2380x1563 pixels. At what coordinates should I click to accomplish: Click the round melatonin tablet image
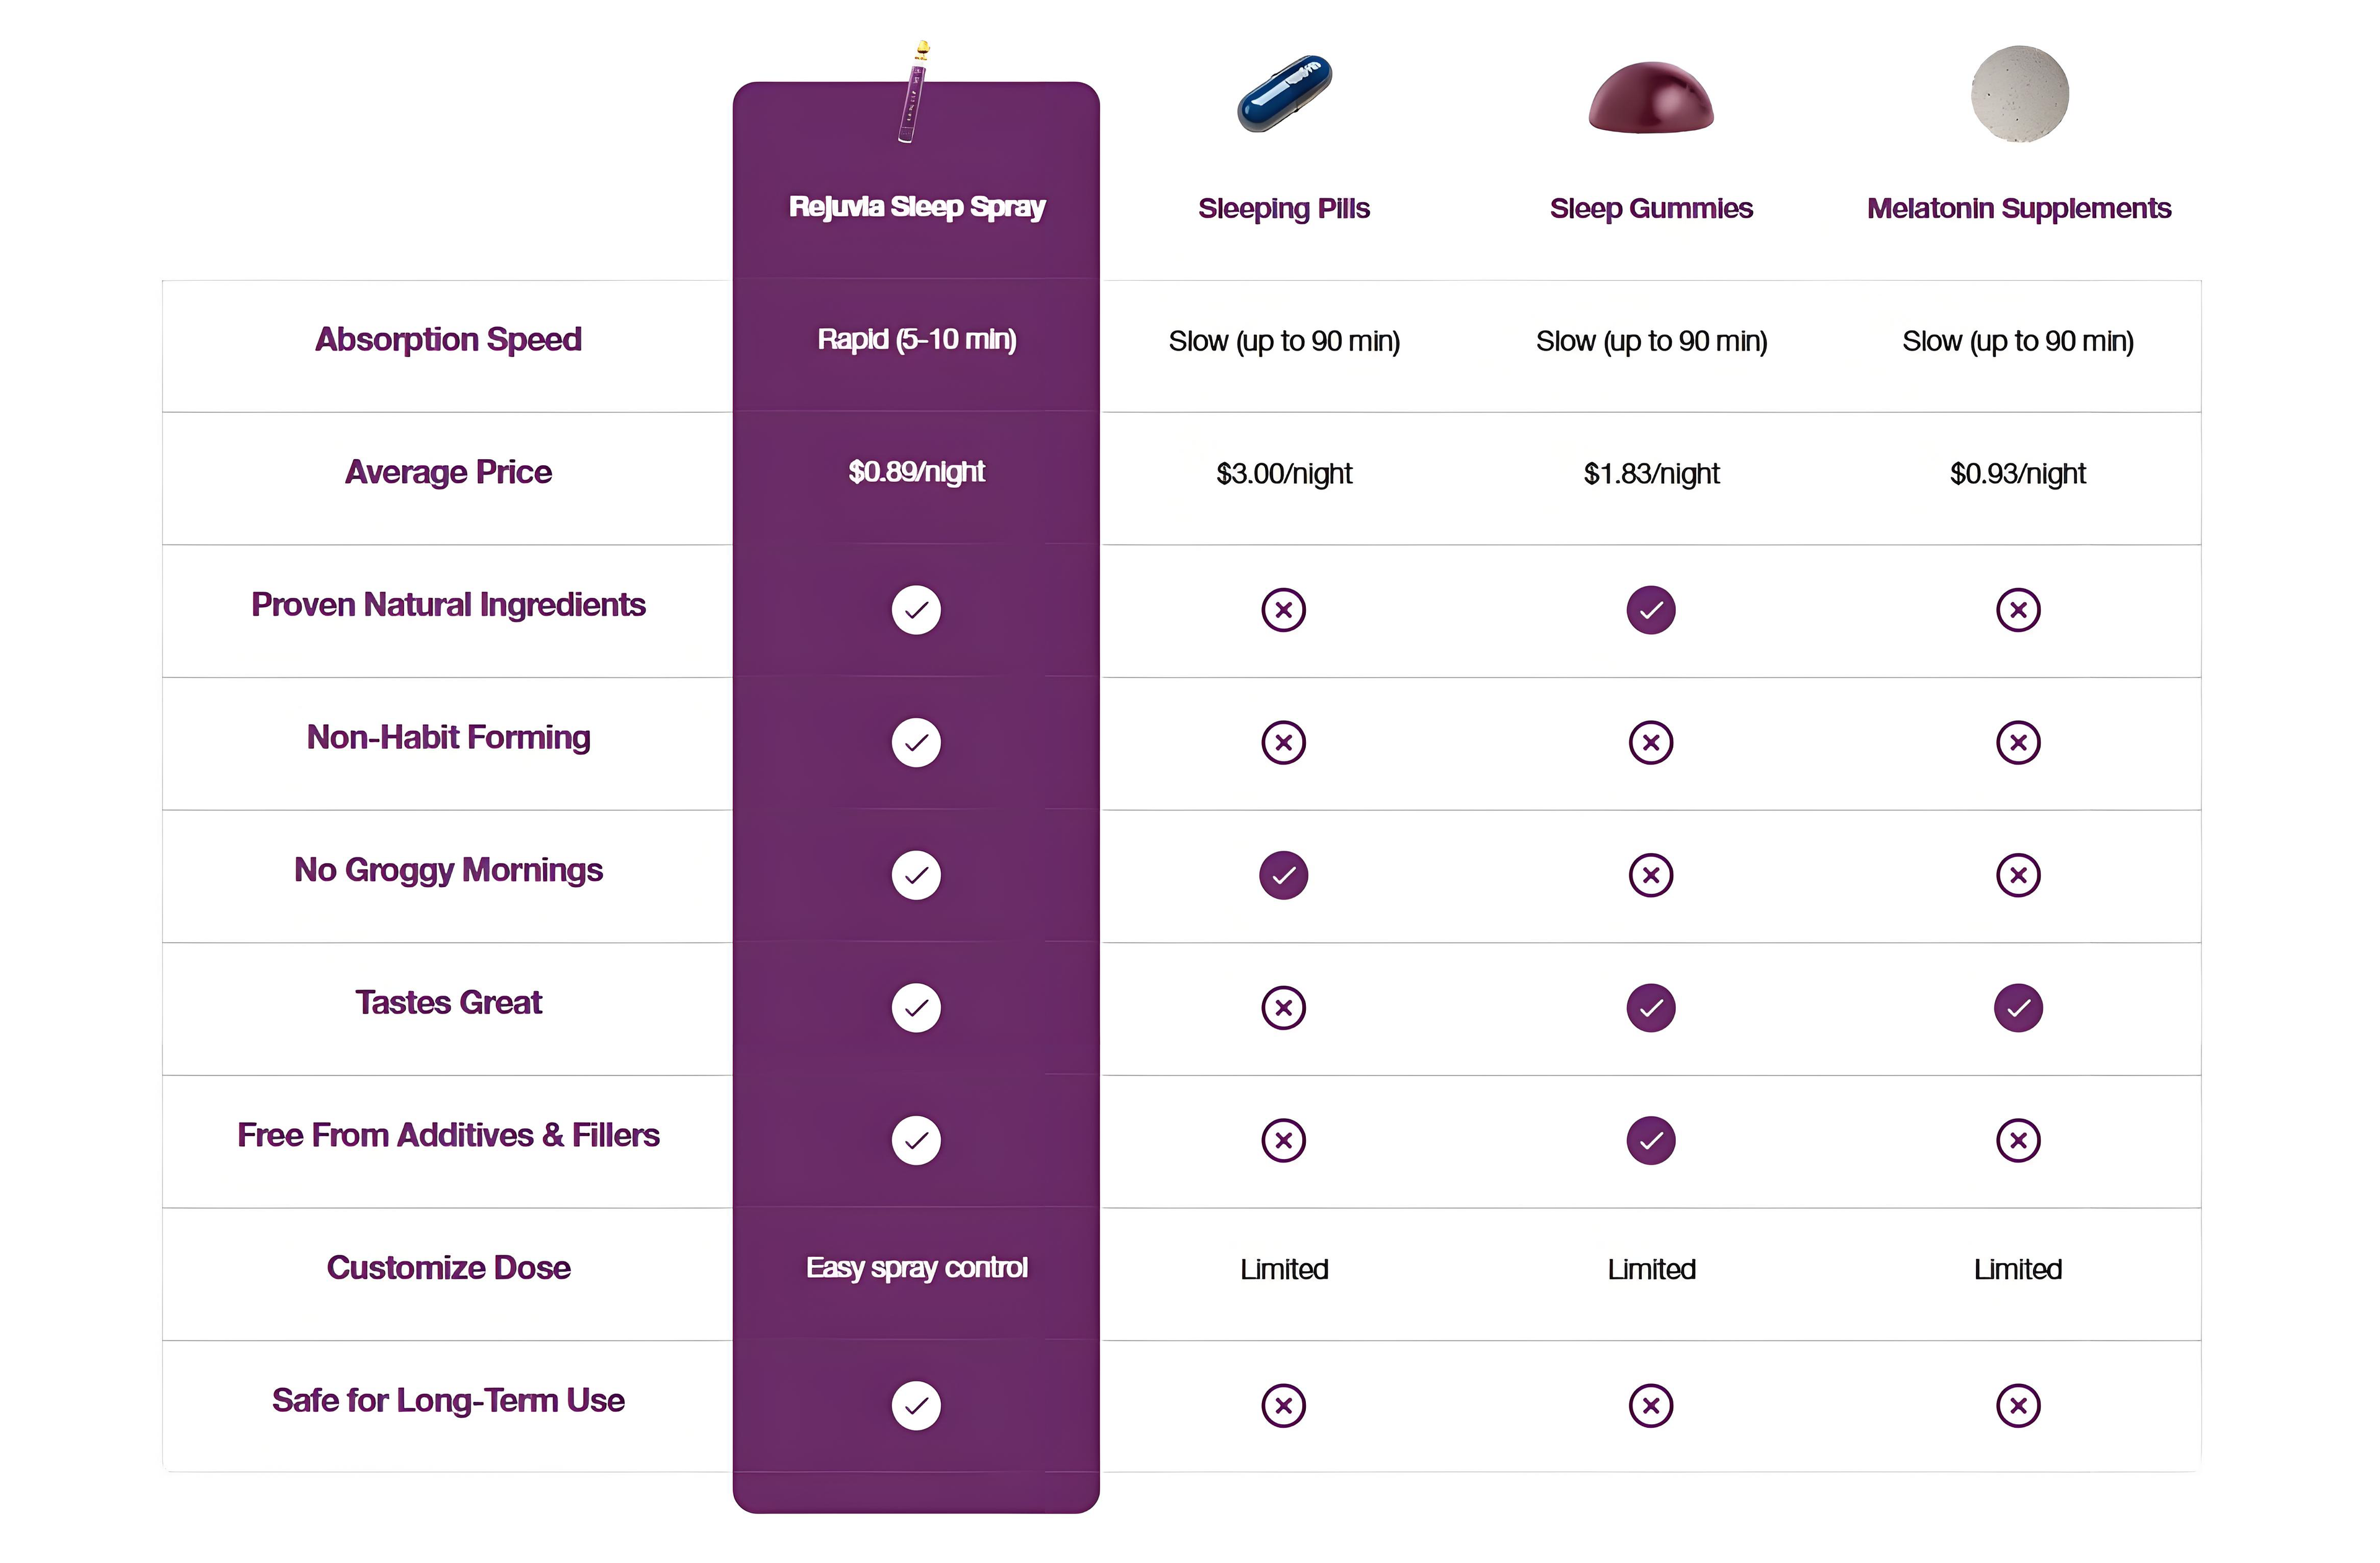(x=2019, y=94)
